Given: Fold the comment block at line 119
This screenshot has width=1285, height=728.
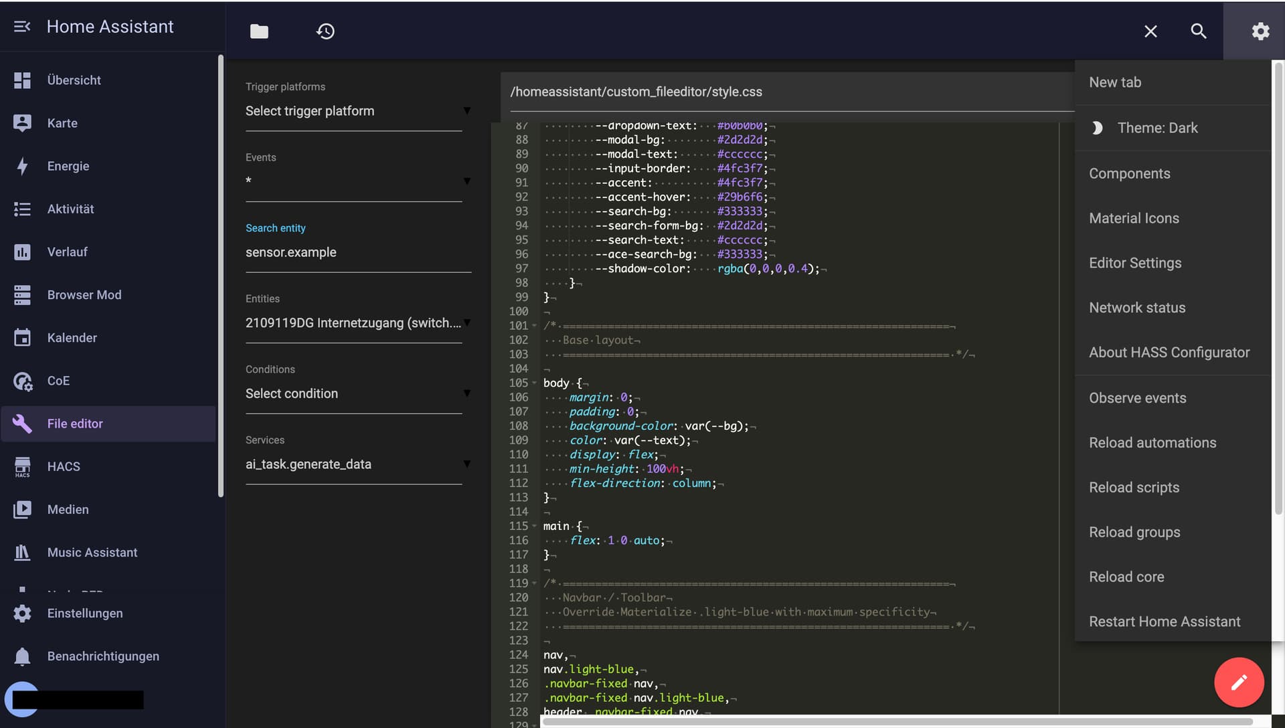Looking at the screenshot, I should coord(534,583).
